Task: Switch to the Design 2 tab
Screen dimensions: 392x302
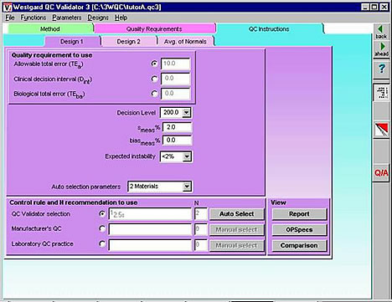Action: pyautogui.click(x=128, y=42)
